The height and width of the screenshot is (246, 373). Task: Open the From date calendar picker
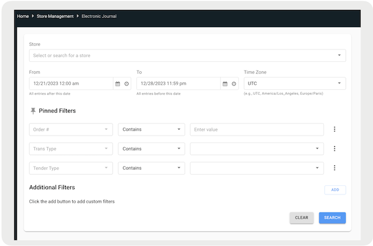tap(117, 84)
